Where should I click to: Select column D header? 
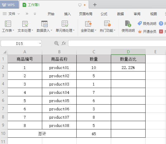pyautogui.click(x=128, y=52)
